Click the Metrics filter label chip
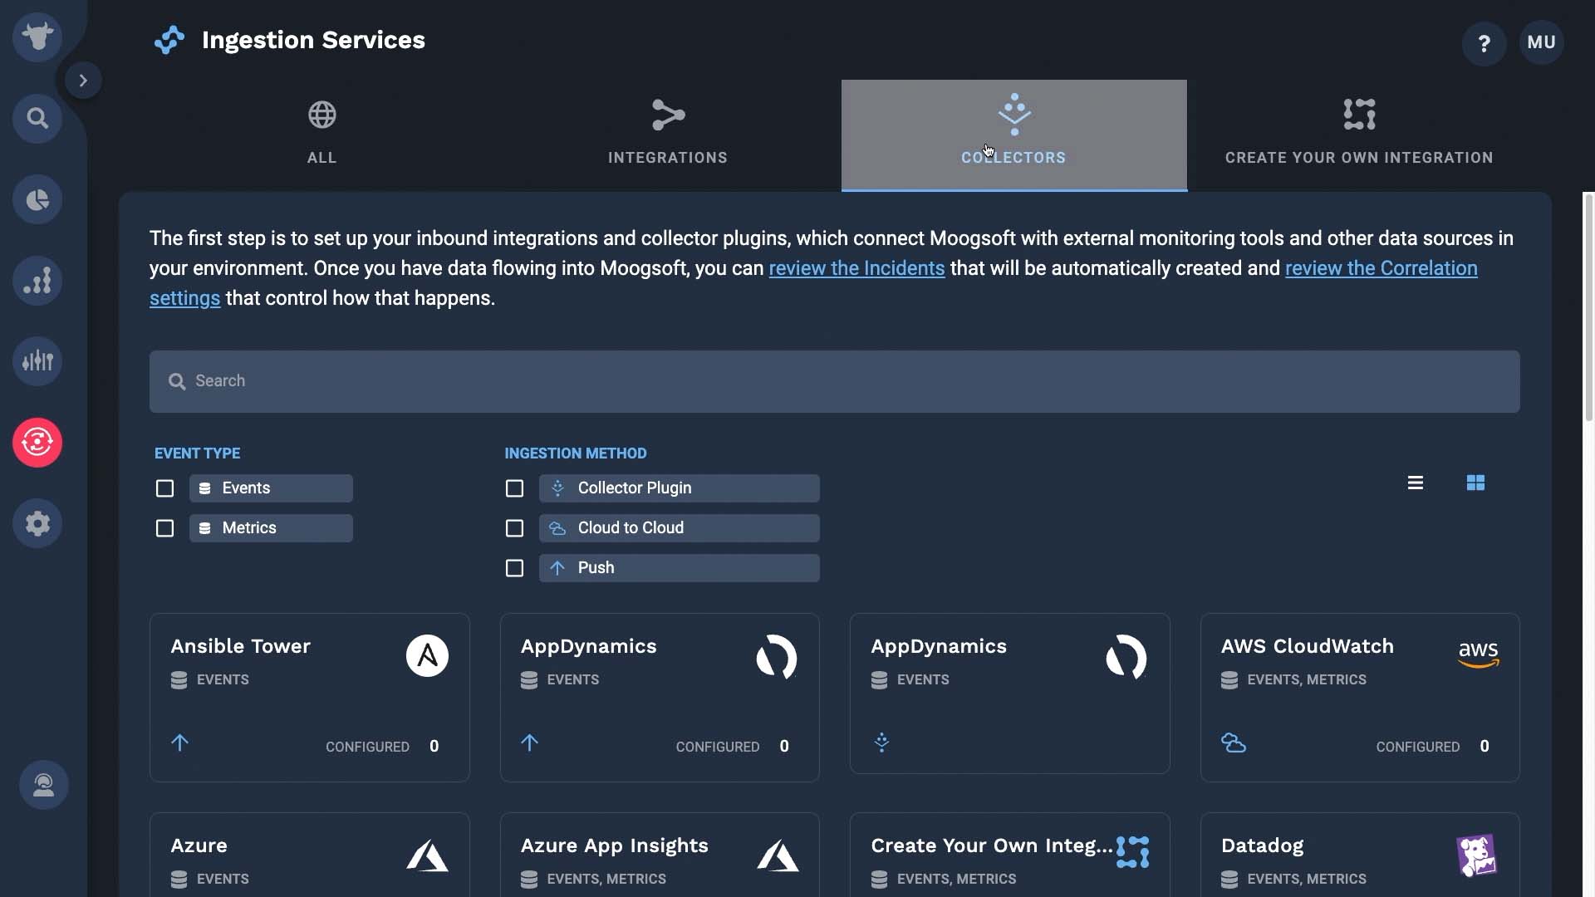This screenshot has width=1595, height=897. pyautogui.click(x=271, y=528)
